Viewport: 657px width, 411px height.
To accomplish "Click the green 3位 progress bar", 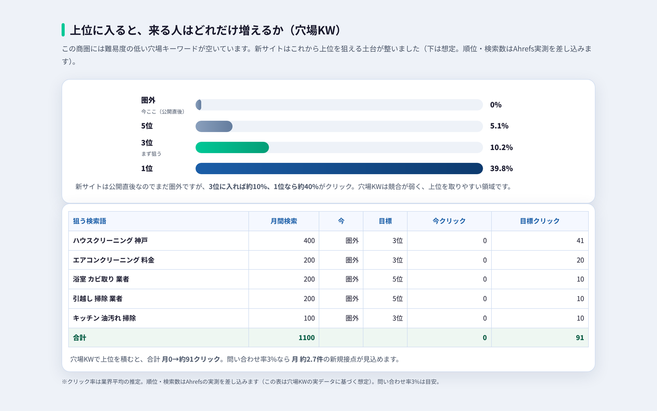I will pyautogui.click(x=339, y=147).
